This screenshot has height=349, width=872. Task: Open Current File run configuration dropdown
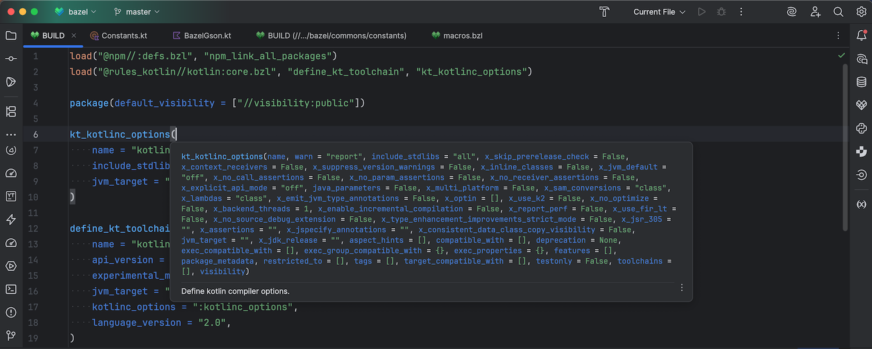(x=660, y=12)
